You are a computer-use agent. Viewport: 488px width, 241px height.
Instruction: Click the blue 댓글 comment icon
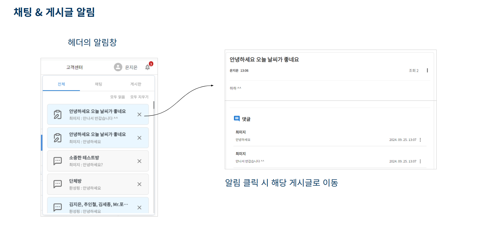tap(237, 118)
